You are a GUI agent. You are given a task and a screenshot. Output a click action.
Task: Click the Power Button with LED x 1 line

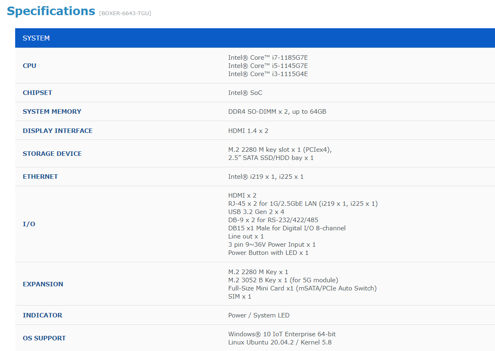(268, 253)
